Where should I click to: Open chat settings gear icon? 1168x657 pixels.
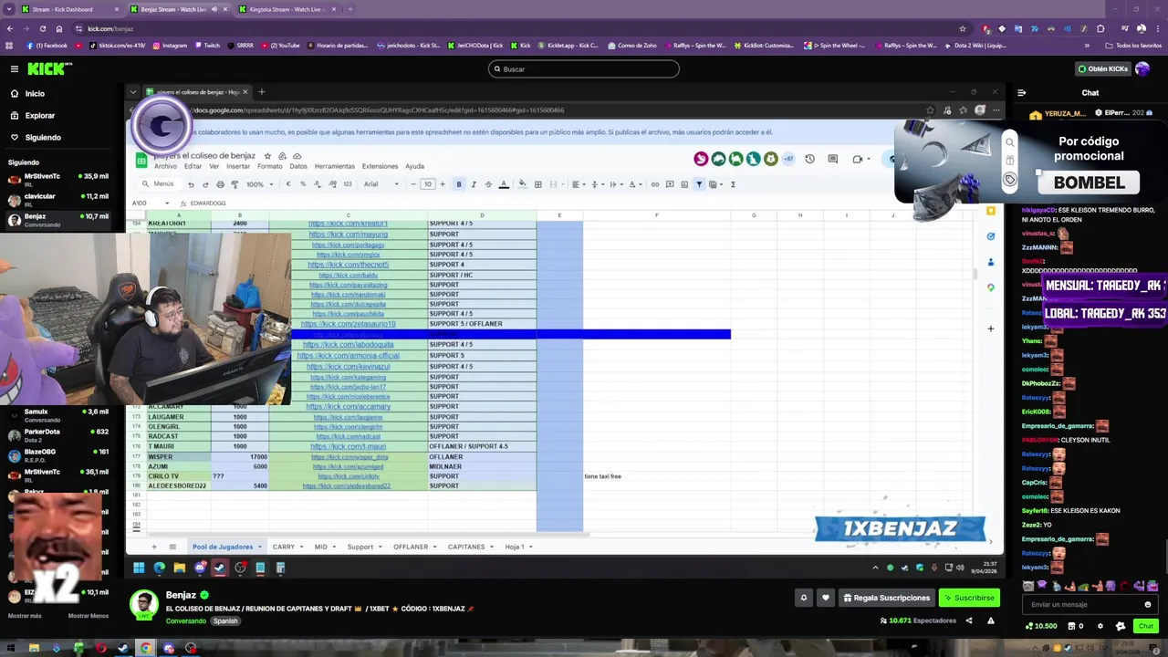pyautogui.click(x=1100, y=626)
